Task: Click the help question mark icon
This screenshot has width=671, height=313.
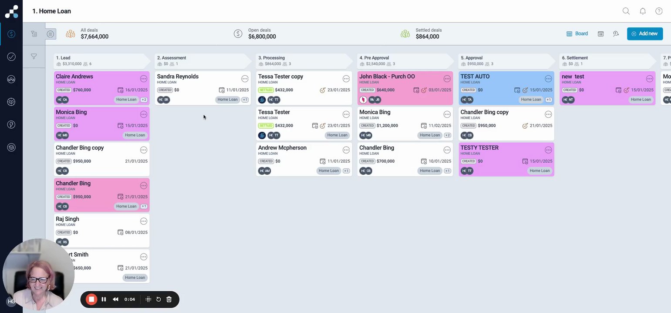Action: tap(659, 11)
